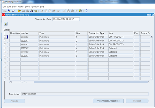Select checkbox for line 1 OM PRODUCT1
The image size is (155, 108).
[x=5, y=37]
